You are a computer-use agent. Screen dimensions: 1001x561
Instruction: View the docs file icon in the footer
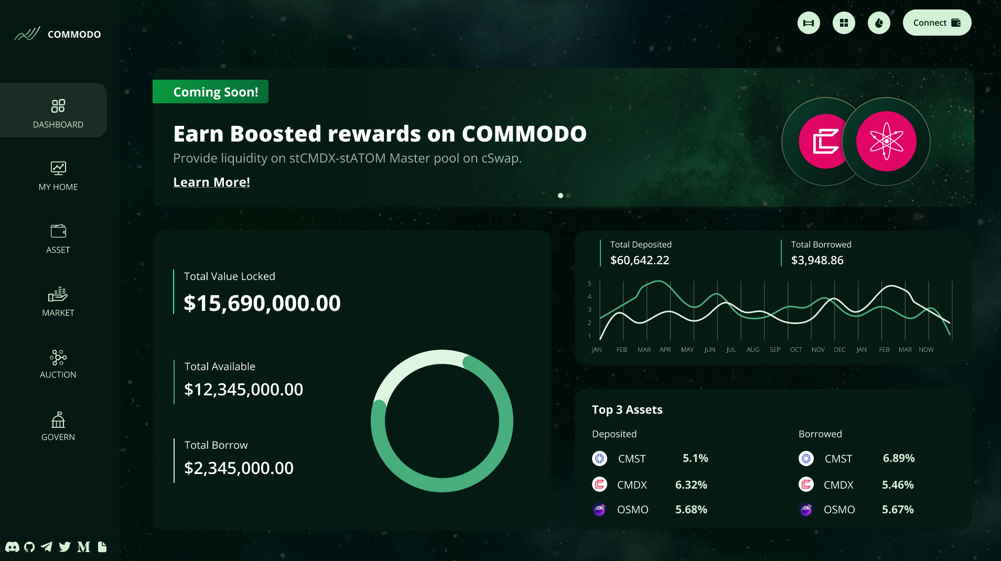coord(102,547)
